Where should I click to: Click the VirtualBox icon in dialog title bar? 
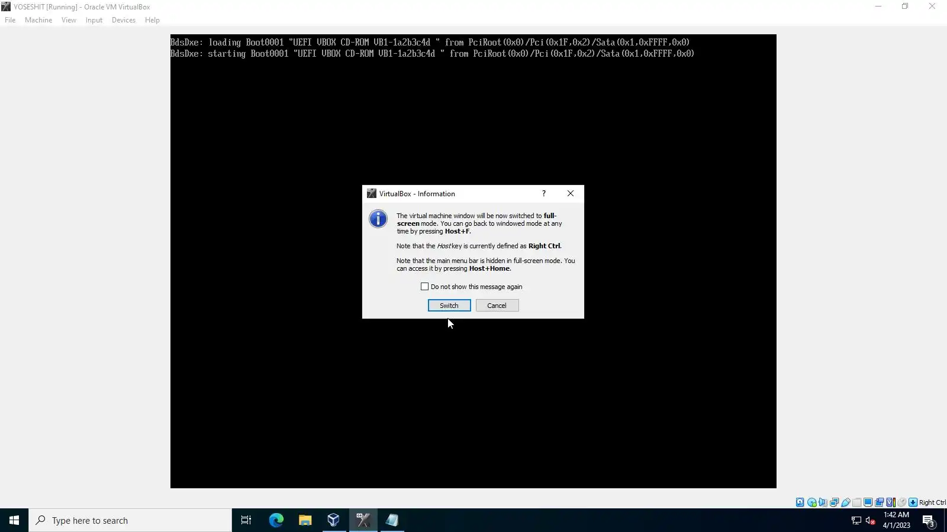pyautogui.click(x=372, y=193)
